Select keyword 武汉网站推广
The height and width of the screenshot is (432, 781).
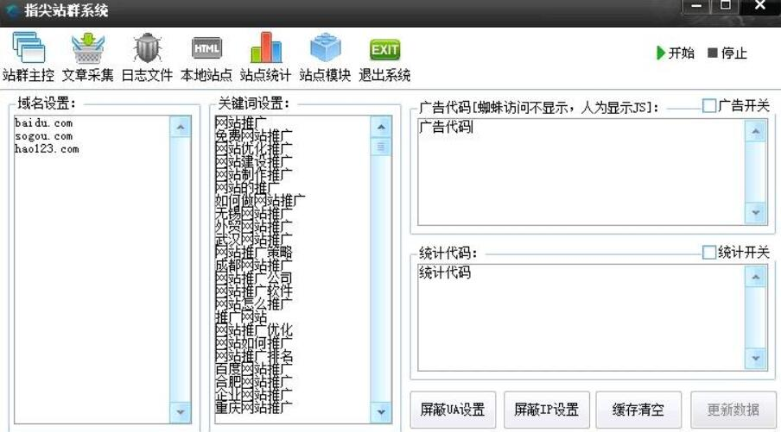tap(254, 239)
